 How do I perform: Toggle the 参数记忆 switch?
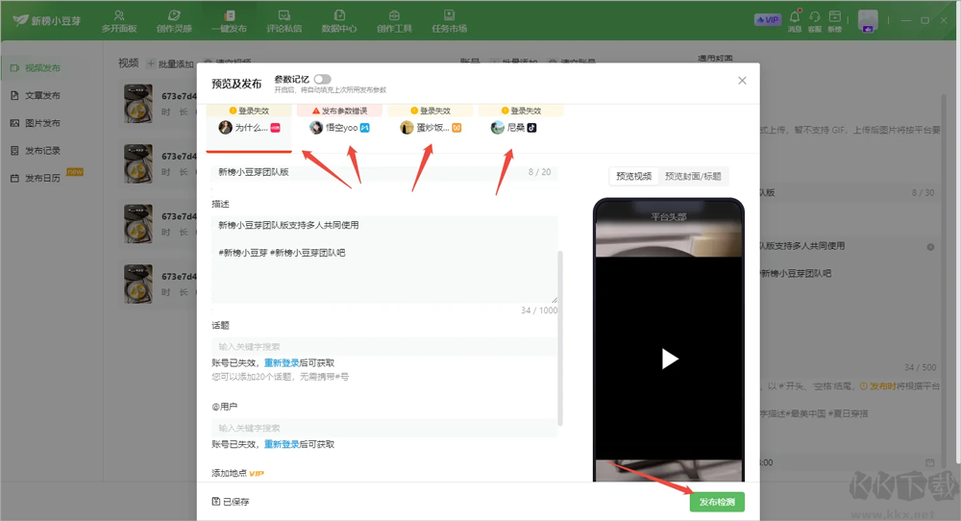coord(322,79)
